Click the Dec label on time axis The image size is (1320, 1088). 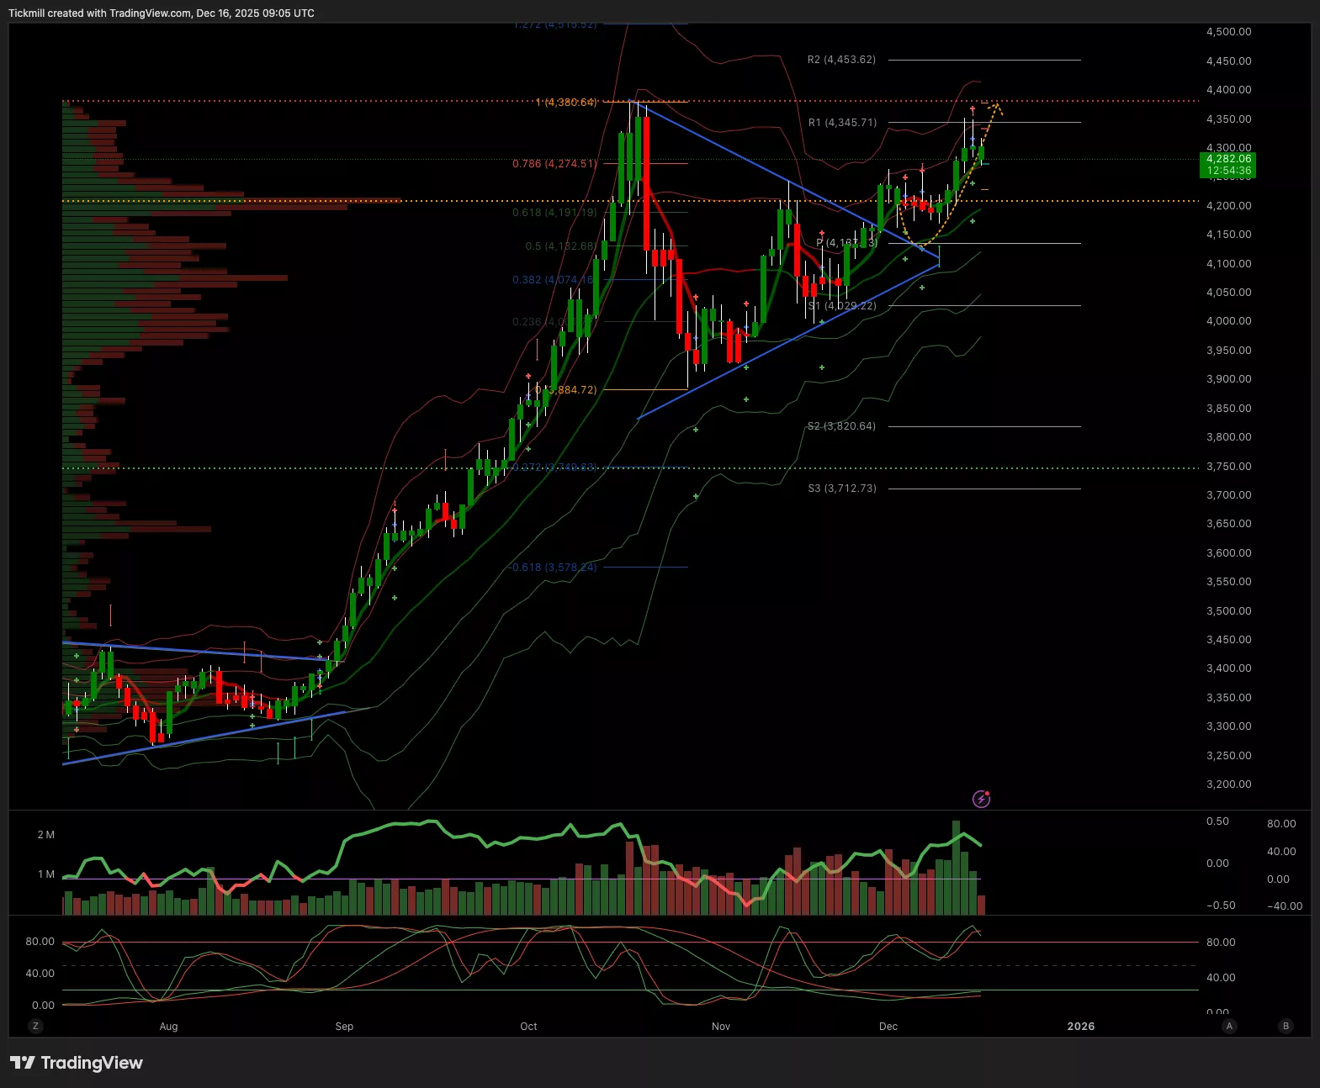click(888, 1026)
